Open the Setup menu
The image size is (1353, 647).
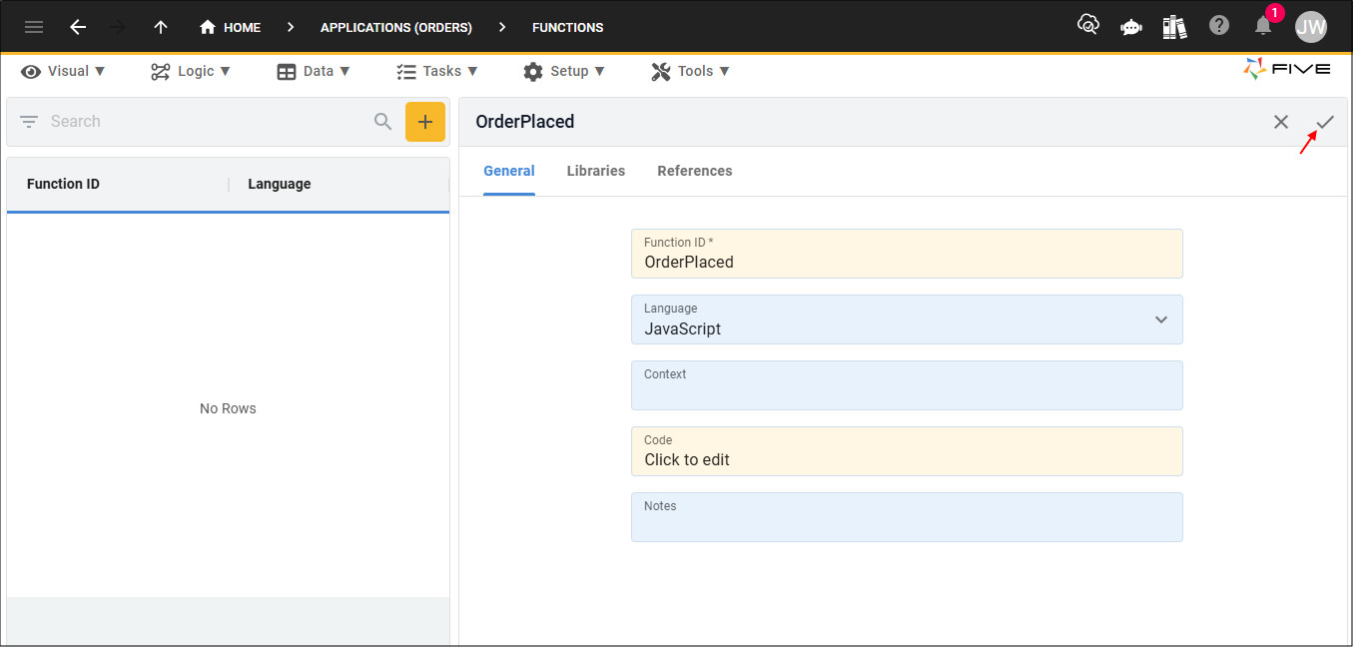tap(564, 71)
